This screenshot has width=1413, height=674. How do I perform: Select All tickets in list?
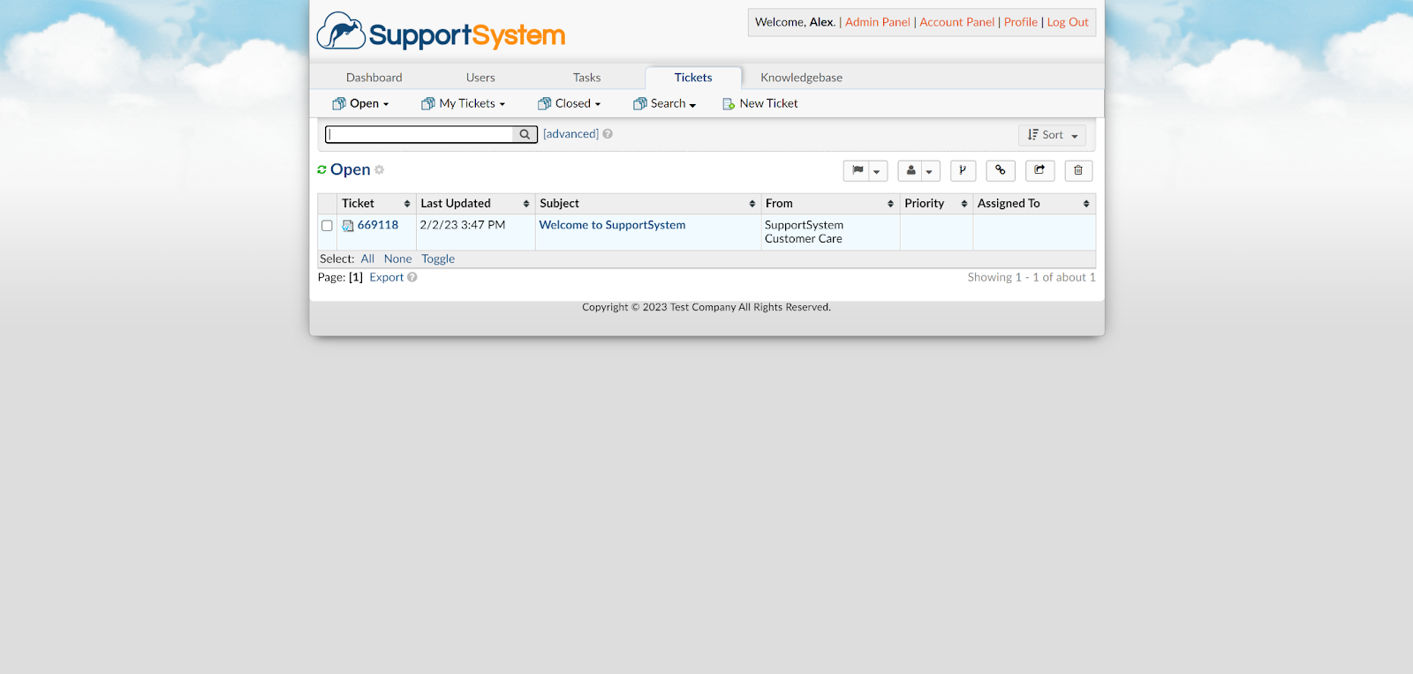tap(367, 258)
